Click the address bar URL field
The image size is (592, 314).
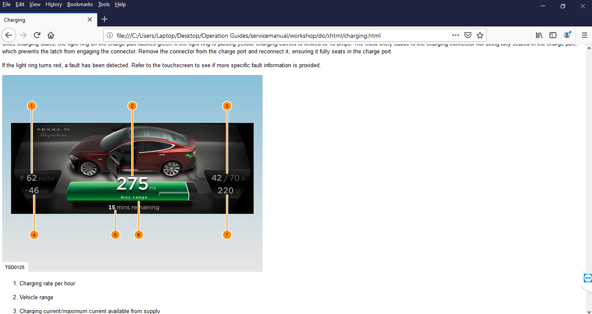pos(278,35)
